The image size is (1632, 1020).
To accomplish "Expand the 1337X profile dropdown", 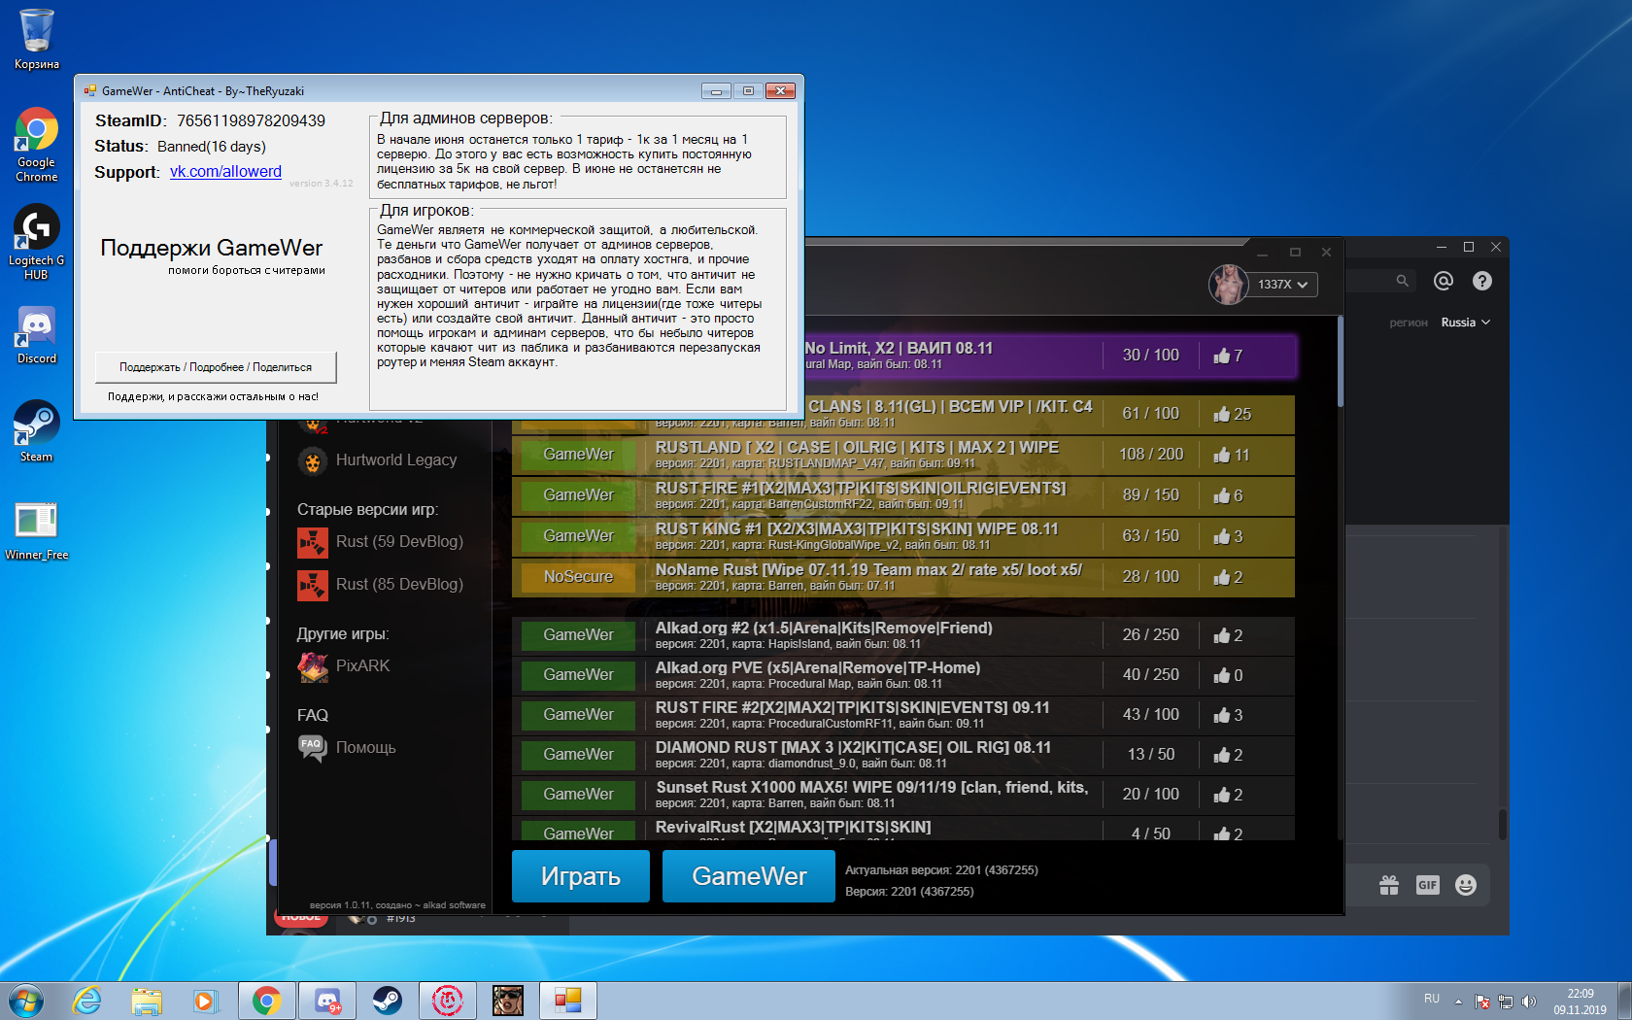I will (1282, 285).
